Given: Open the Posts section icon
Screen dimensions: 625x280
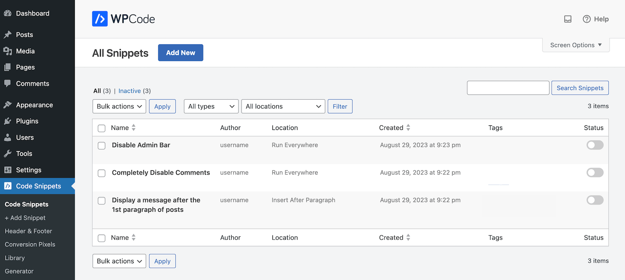Looking at the screenshot, I should 8,35.
